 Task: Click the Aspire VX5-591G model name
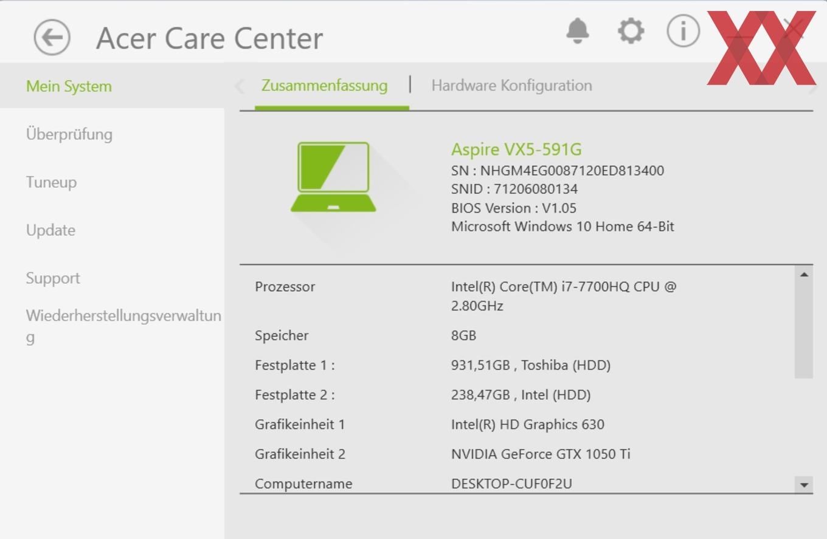point(516,149)
